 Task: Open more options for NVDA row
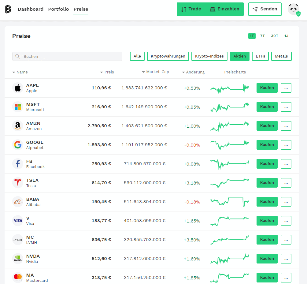286,259
